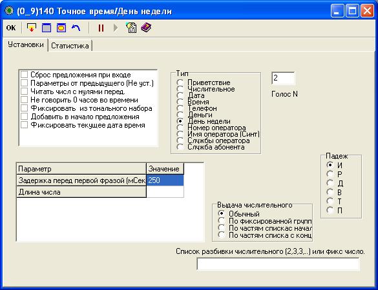Switch to the Статистика tab
378x290 pixels.
tap(70, 46)
